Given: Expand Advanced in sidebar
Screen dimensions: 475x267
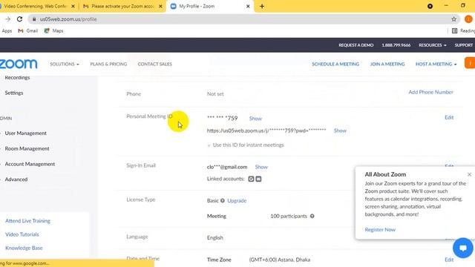Looking at the screenshot, I should [16, 179].
